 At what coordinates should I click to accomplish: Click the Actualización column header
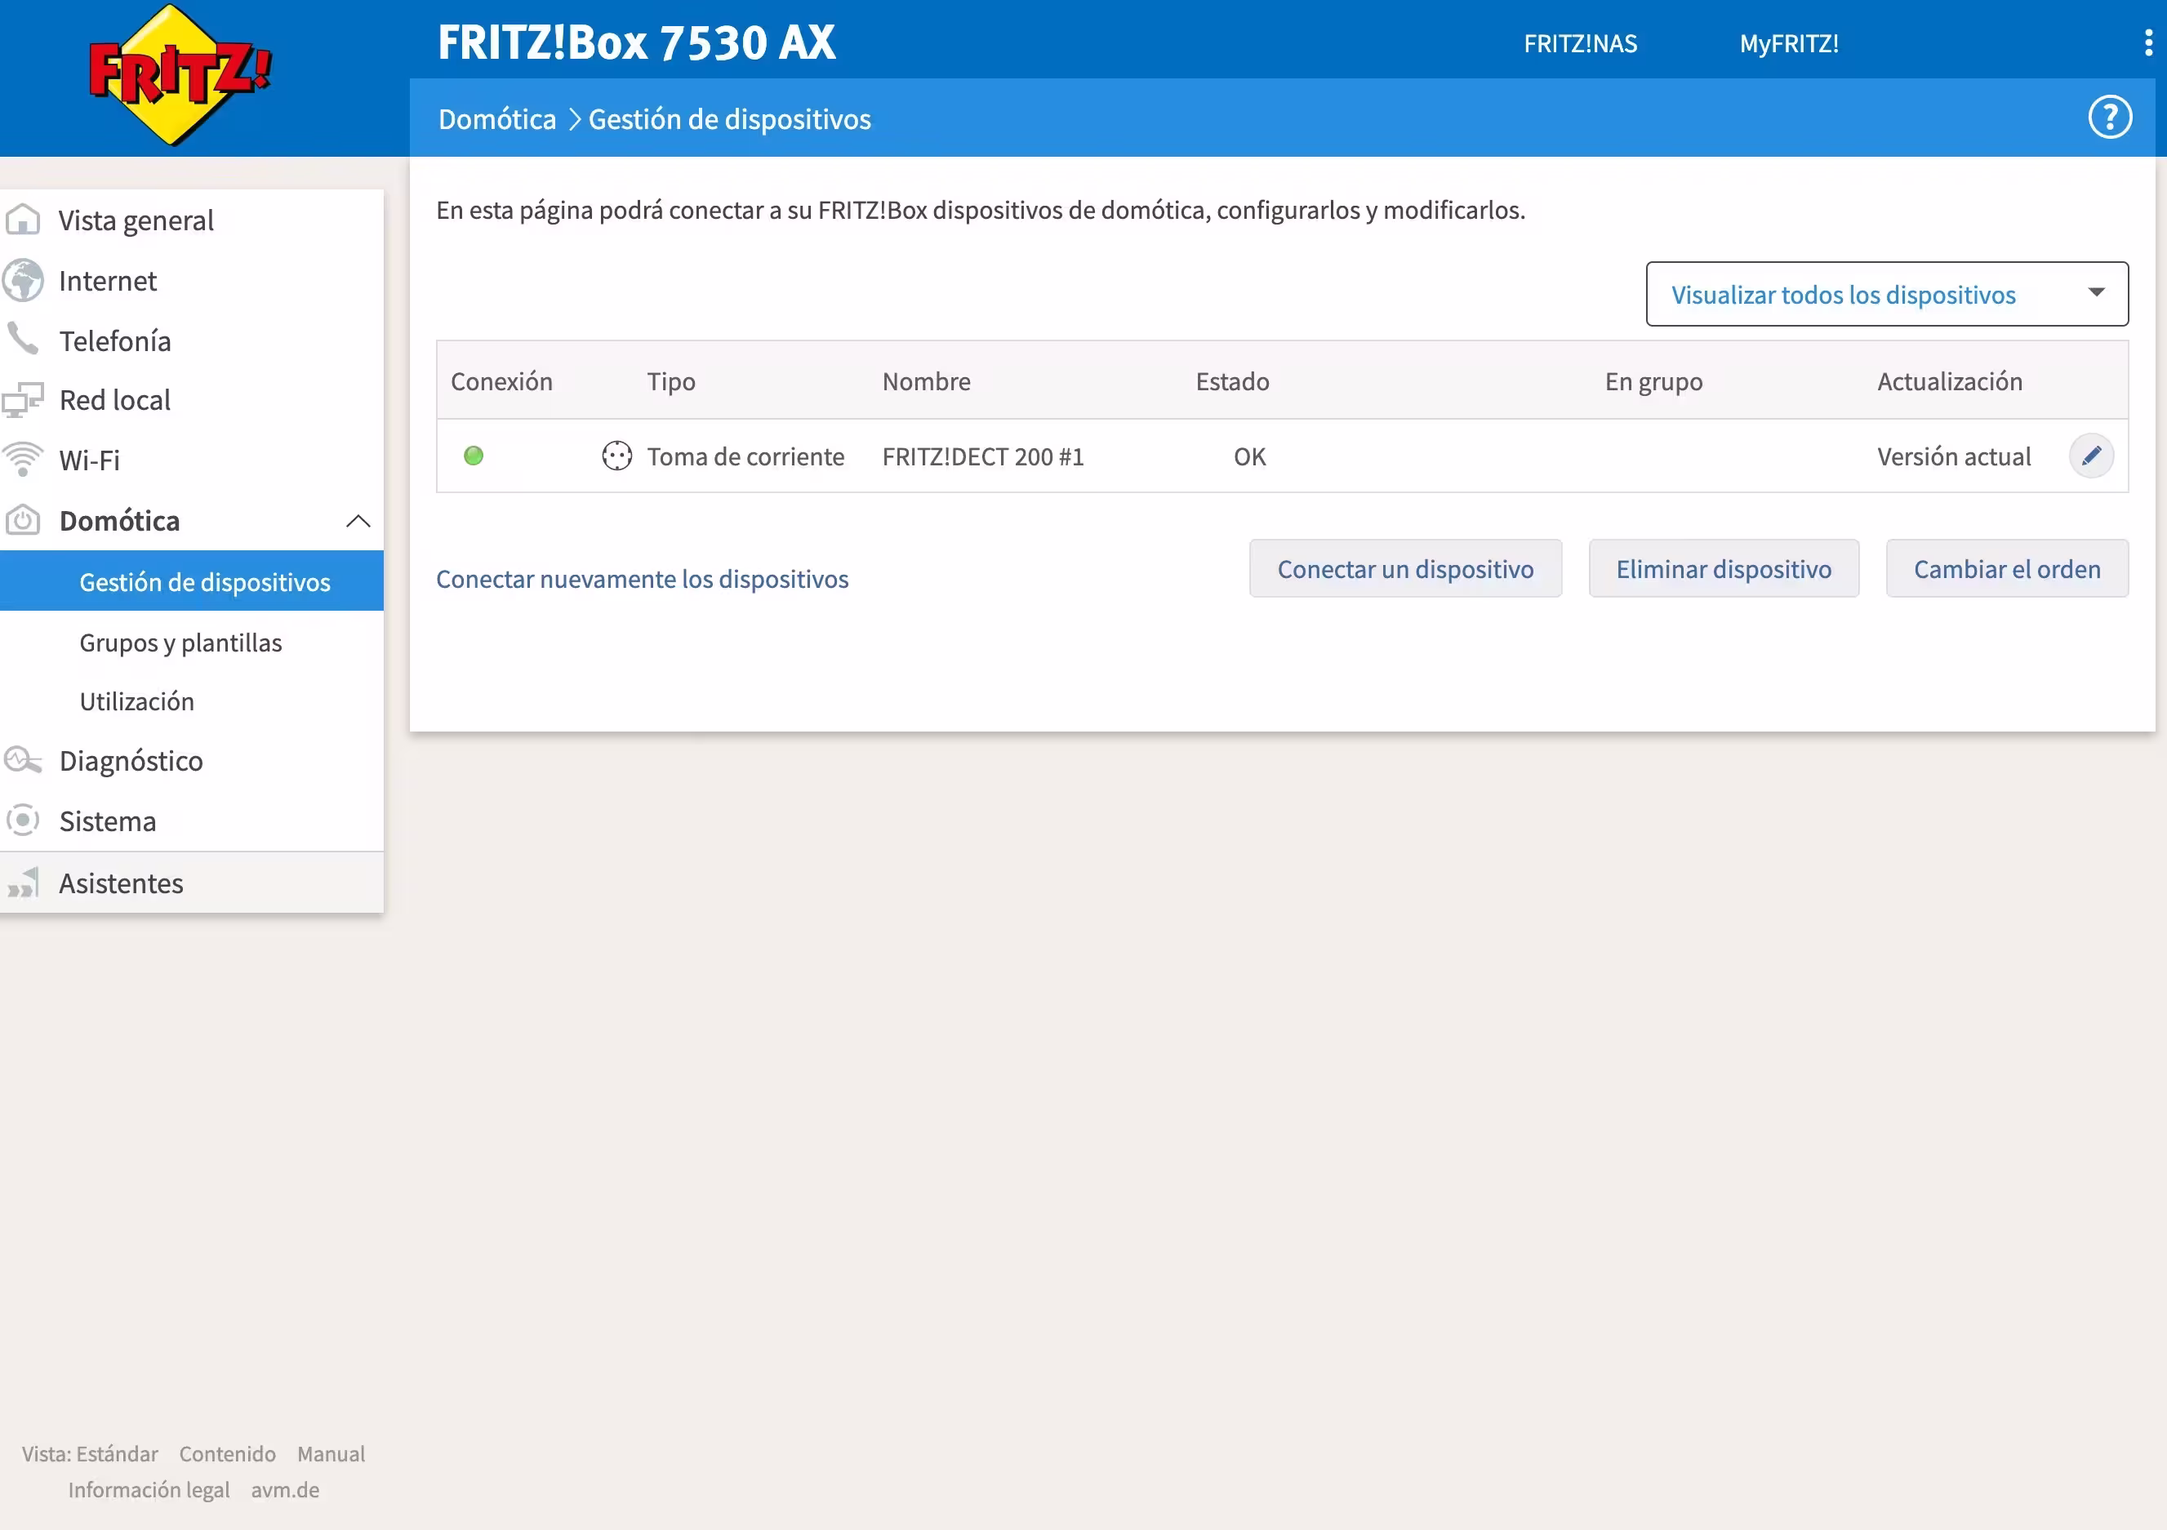[1949, 381]
